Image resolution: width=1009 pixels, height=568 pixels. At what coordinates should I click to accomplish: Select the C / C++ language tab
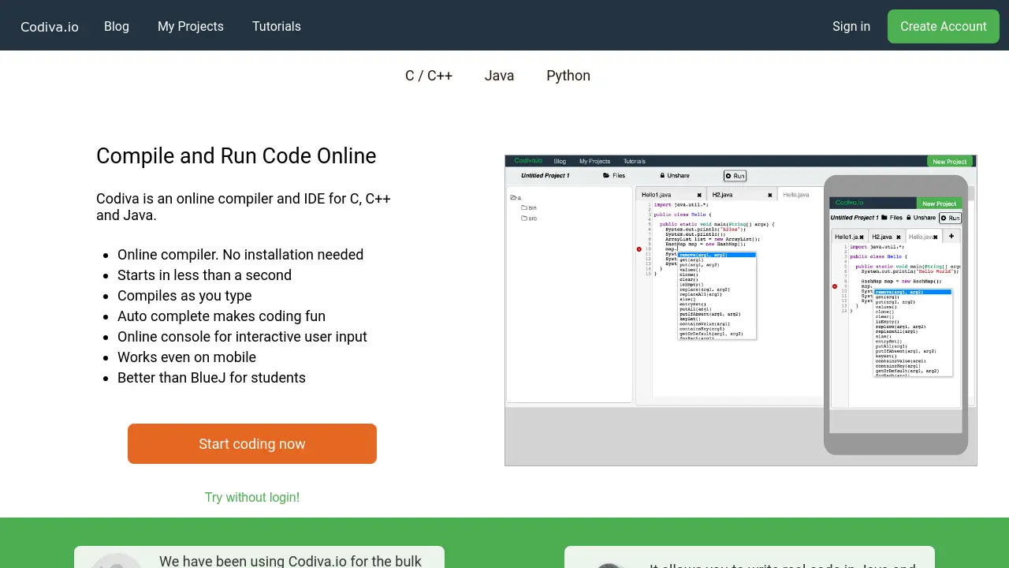coord(429,76)
